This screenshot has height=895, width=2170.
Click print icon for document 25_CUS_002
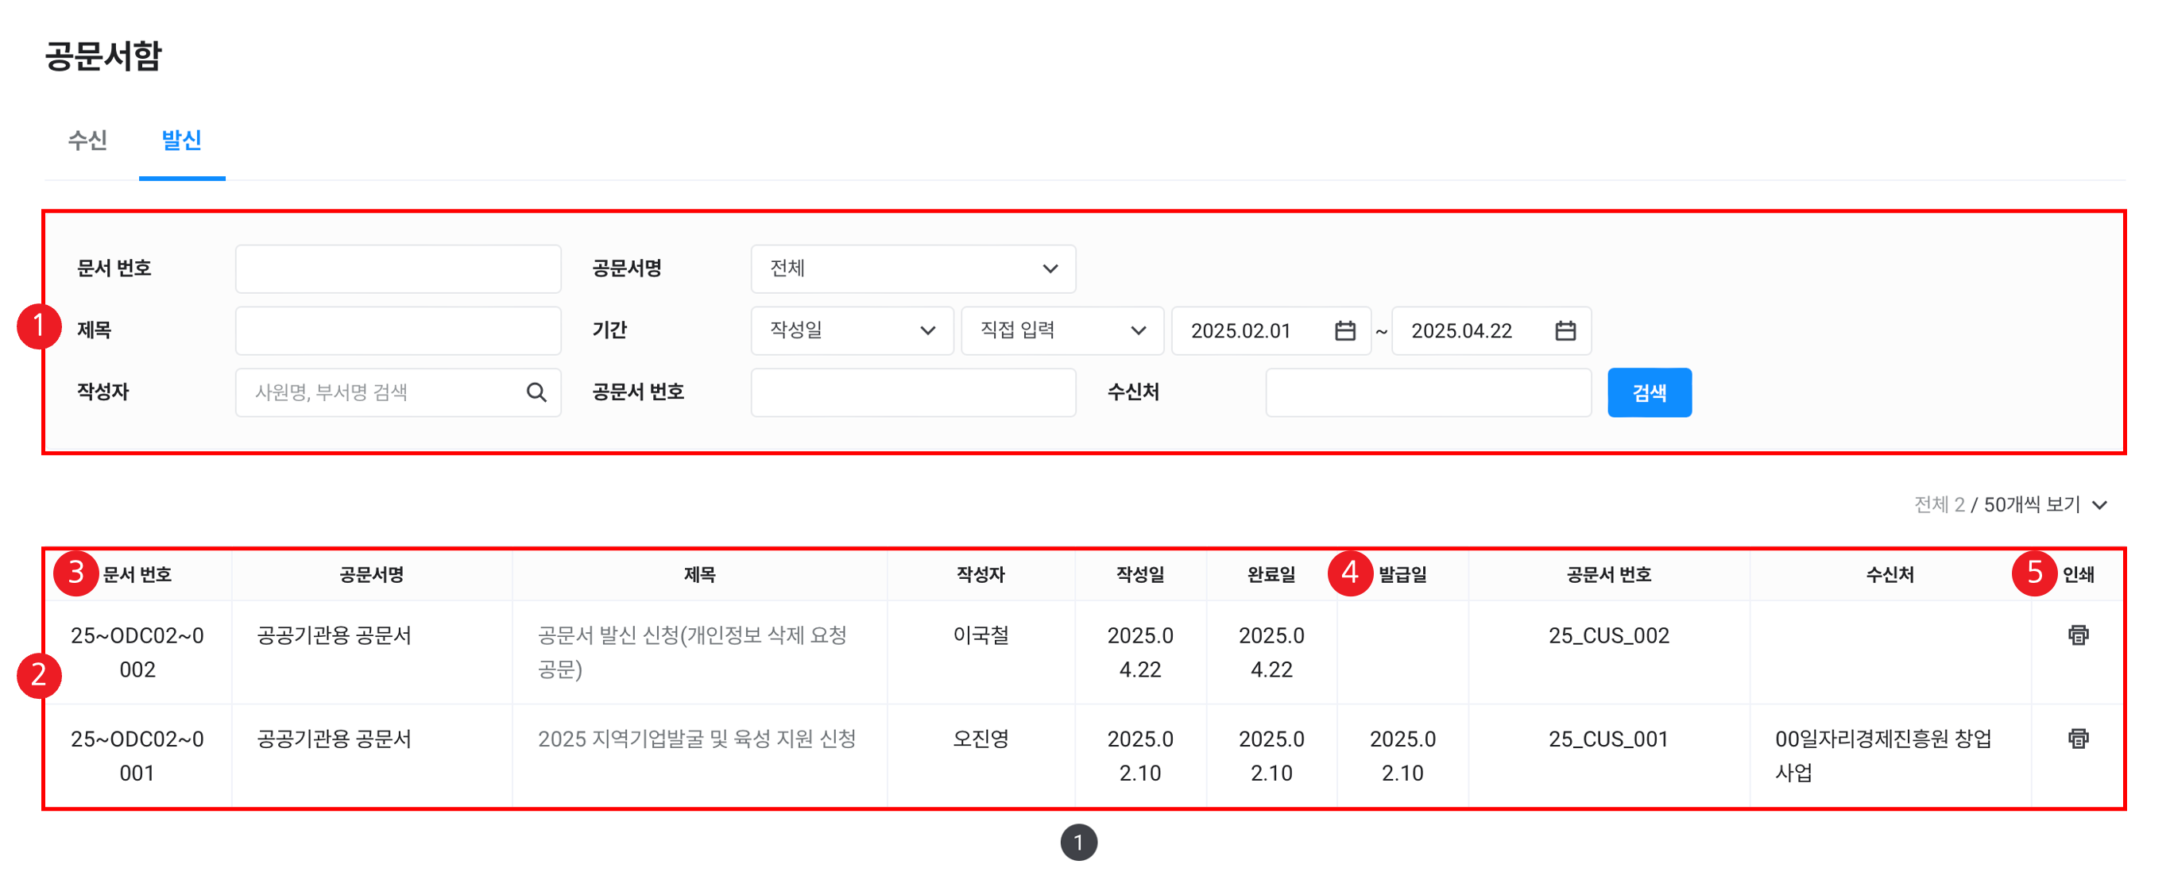[2077, 635]
